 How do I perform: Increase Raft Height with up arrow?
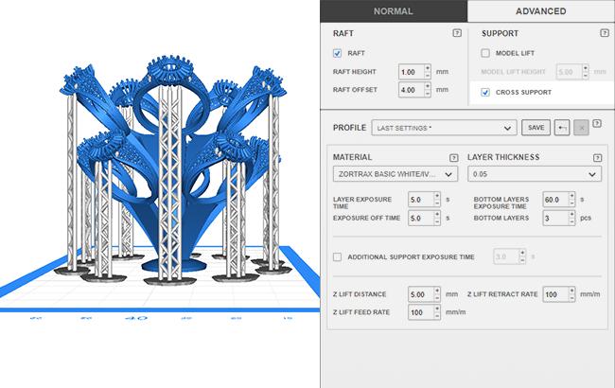click(428, 68)
